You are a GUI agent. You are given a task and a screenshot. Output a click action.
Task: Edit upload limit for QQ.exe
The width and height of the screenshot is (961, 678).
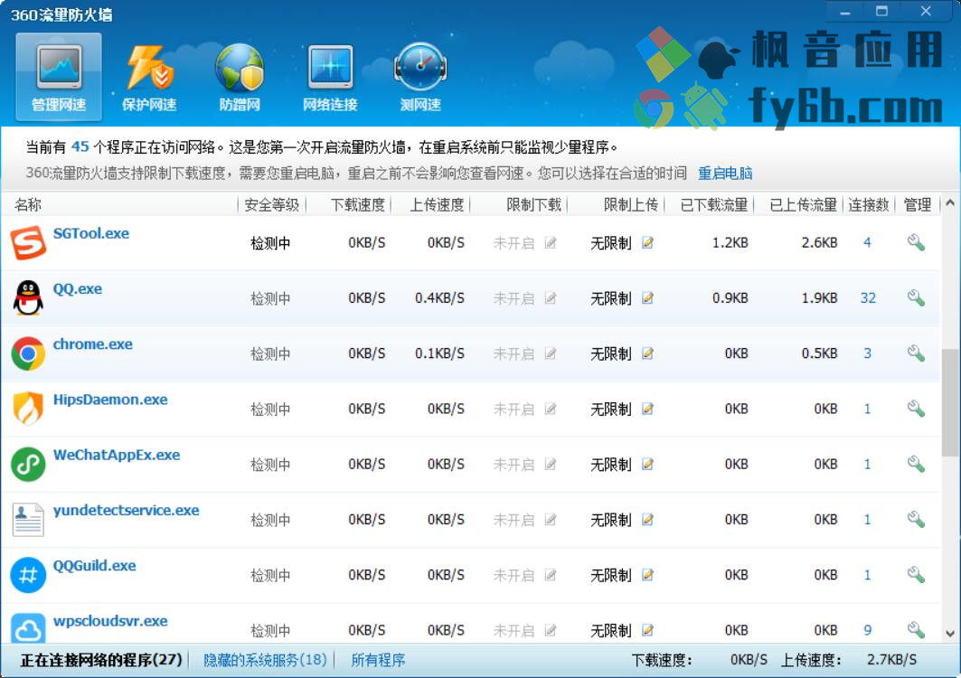click(648, 298)
